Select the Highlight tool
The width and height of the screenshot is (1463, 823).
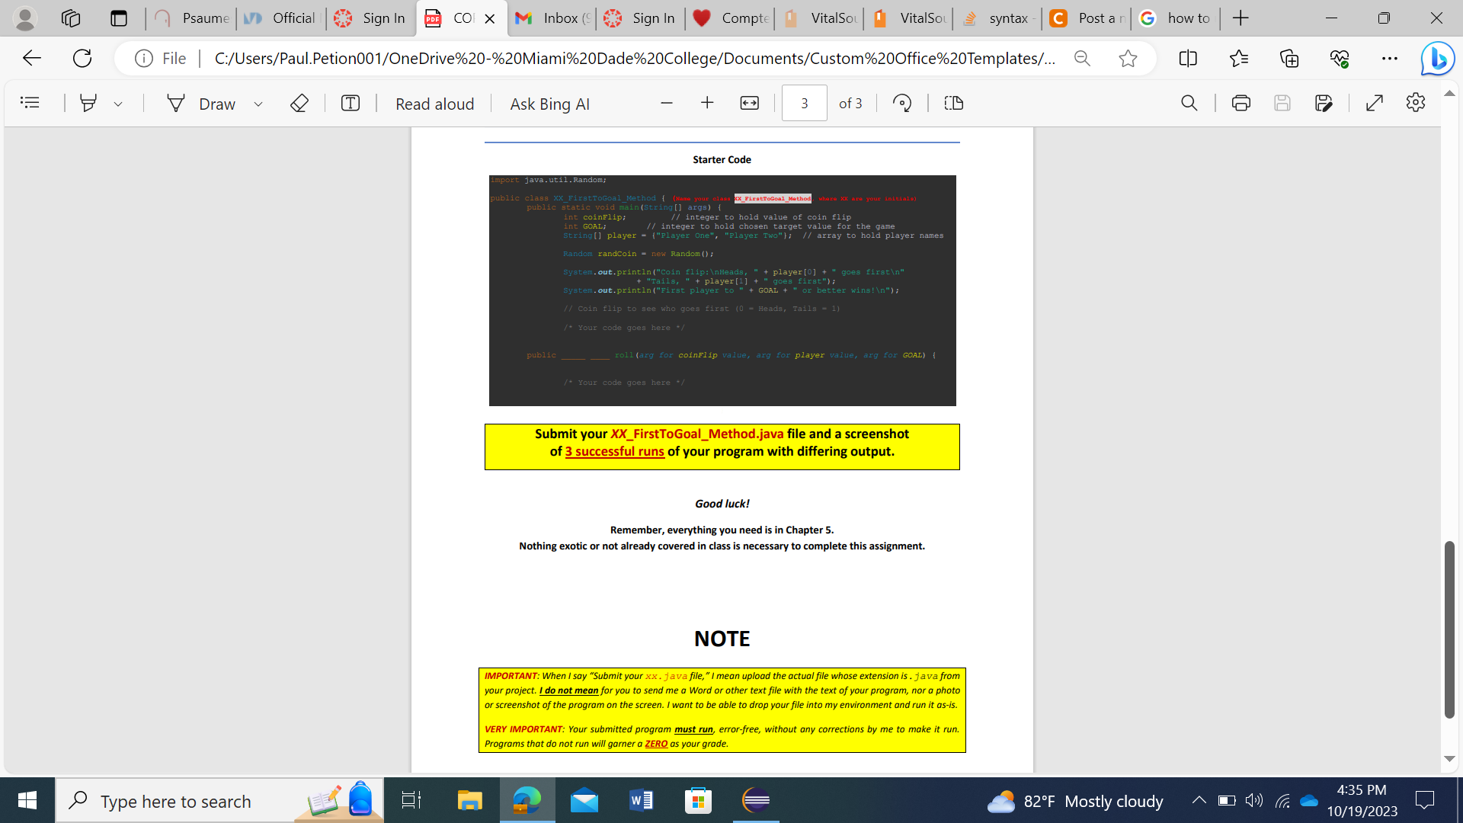(x=88, y=103)
